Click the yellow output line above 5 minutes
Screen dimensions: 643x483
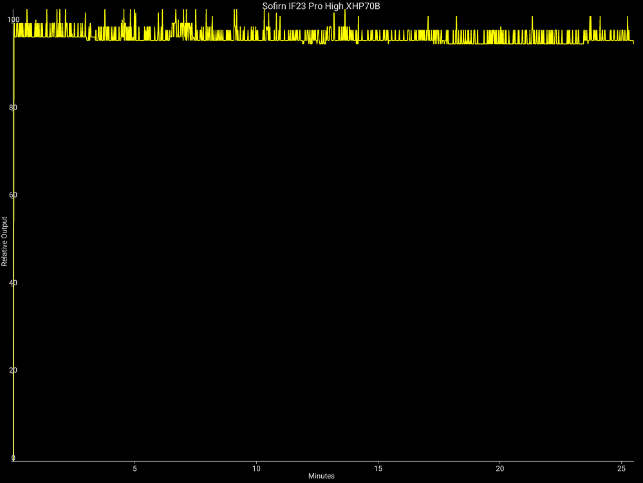[x=135, y=40]
